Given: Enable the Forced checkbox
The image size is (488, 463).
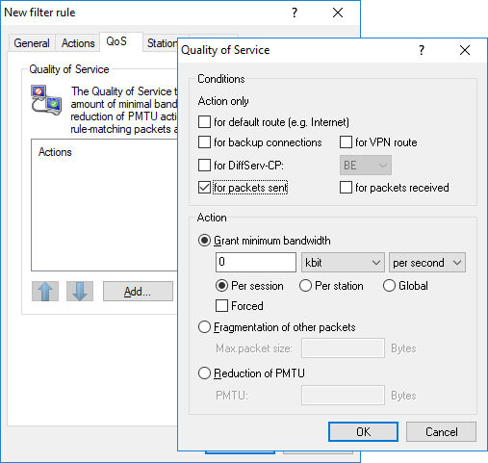Looking at the screenshot, I should tap(221, 306).
